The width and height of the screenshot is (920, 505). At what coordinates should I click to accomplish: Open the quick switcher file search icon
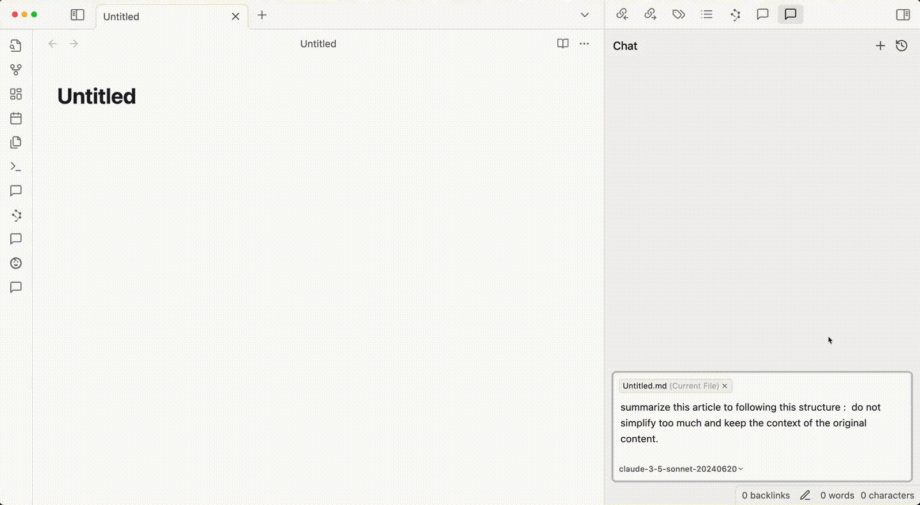coord(16,45)
